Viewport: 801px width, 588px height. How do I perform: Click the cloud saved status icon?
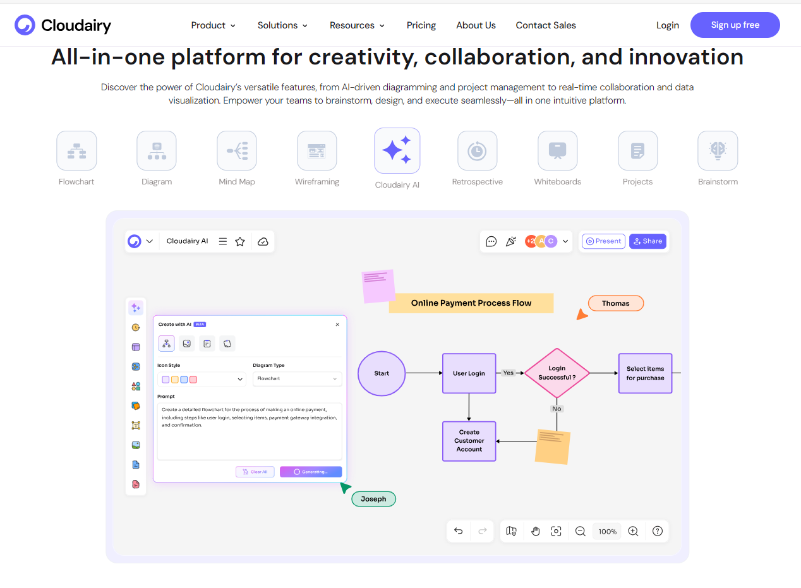[x=263, y=241]
